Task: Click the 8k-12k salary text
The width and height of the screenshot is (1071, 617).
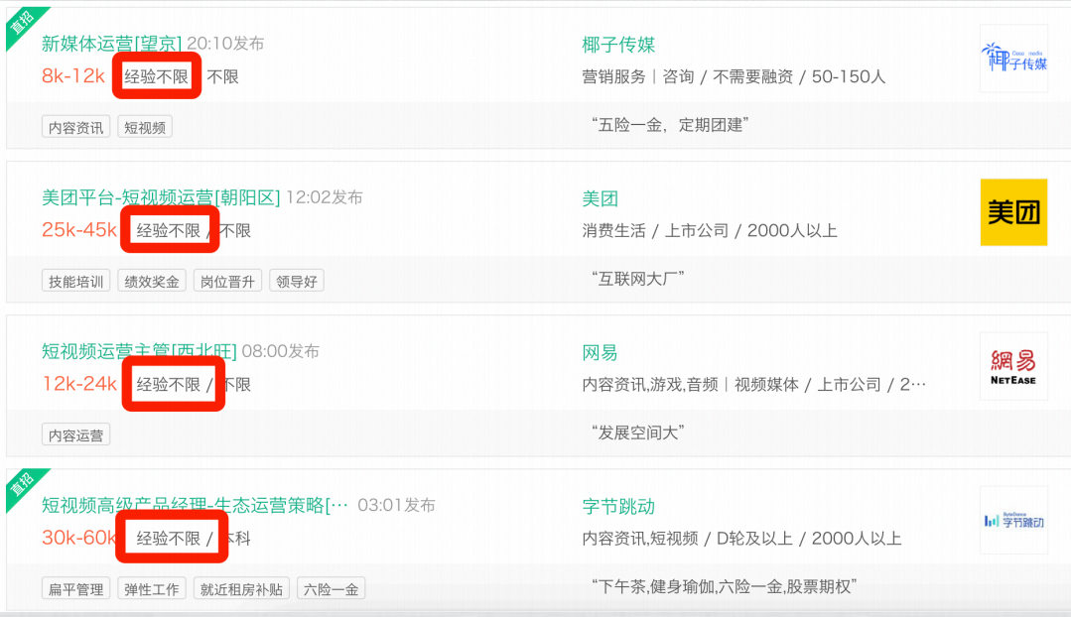Action: [73, 75]
